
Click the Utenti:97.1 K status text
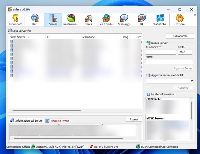tap(60, 147)
